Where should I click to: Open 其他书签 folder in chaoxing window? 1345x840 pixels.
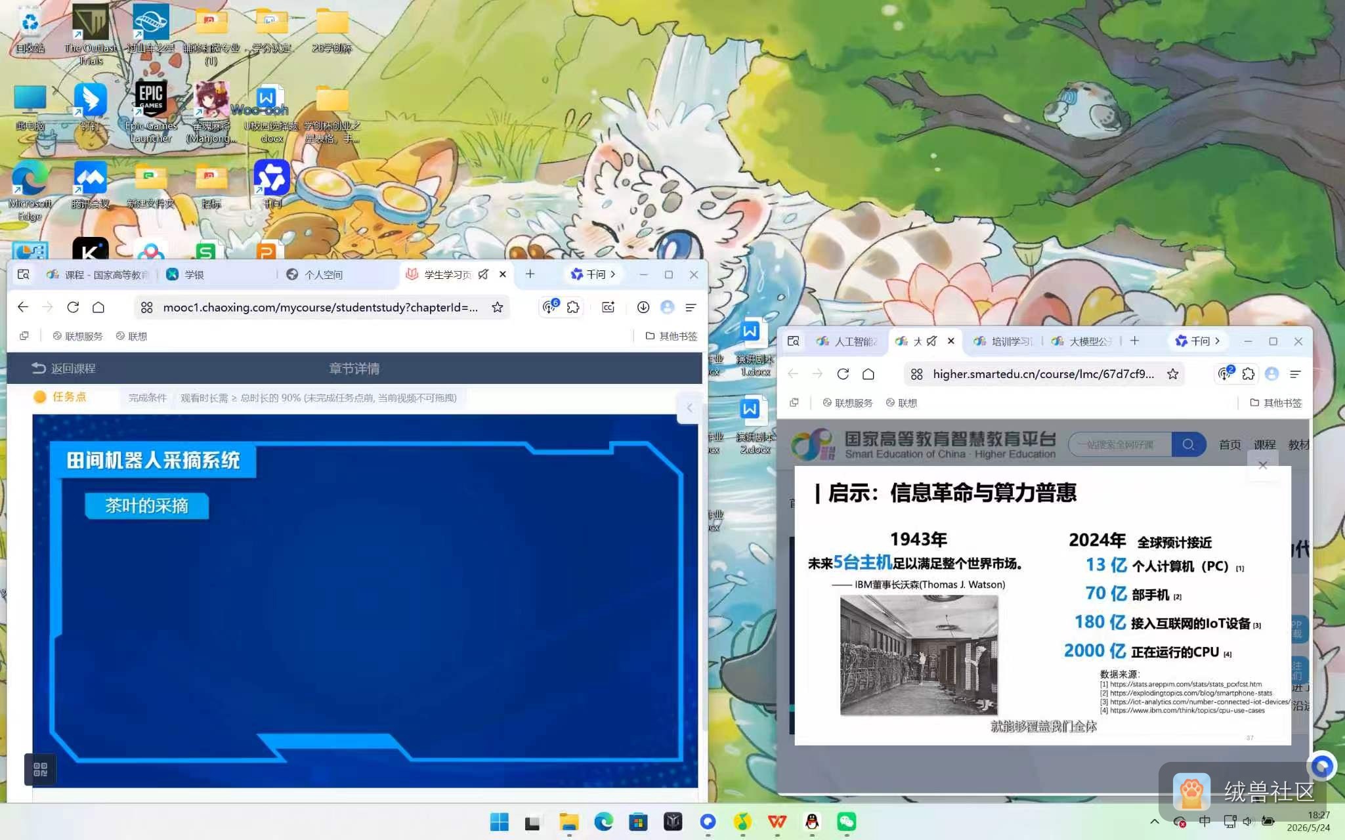(671, 336)
